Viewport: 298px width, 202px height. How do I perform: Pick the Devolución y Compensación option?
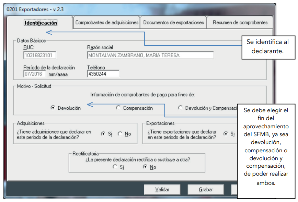point(180,107)
